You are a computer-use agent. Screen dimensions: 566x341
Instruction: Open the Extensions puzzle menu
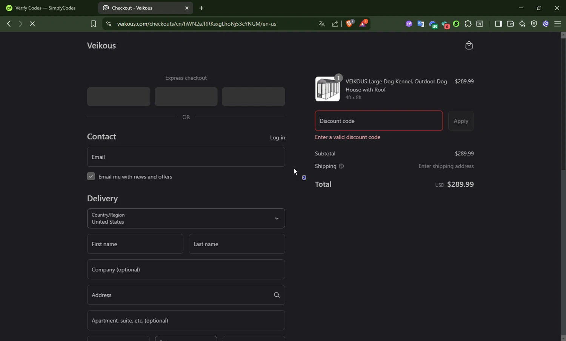468,24
